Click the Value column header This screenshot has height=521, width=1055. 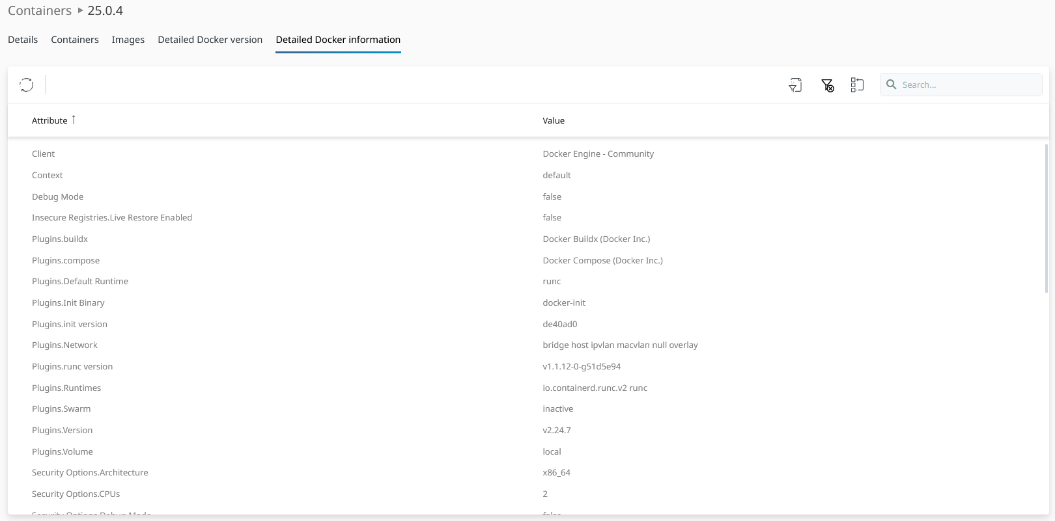tap(554, 120)
